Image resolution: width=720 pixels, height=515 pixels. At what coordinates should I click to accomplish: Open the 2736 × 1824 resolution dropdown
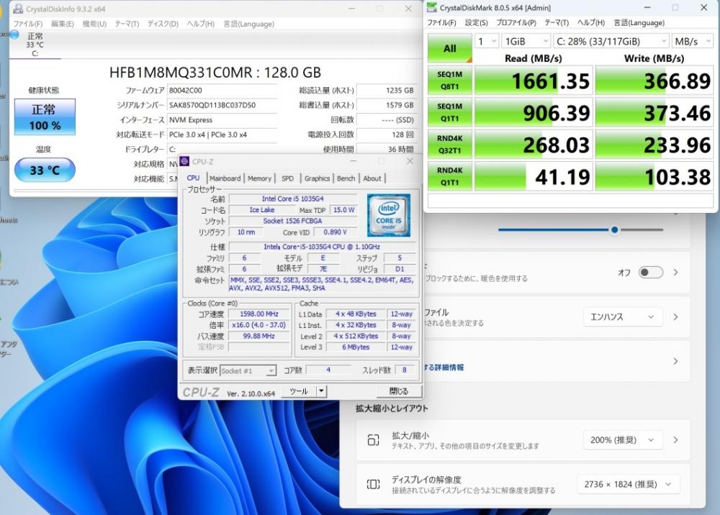pos(628,484)
